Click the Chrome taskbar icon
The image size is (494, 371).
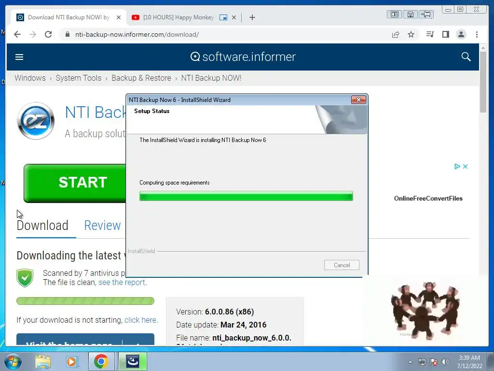click(x=101, y=361)
